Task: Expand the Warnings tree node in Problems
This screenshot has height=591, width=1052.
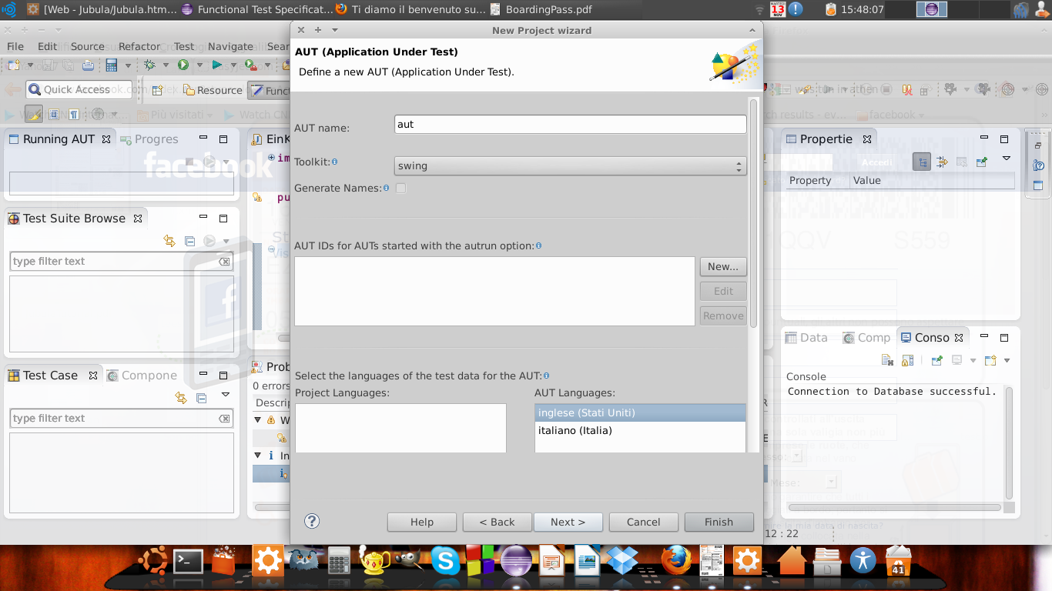Action: (x=259, y=420)
